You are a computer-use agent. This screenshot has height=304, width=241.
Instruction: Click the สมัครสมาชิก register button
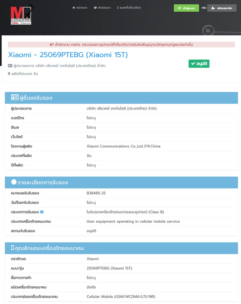222,8
